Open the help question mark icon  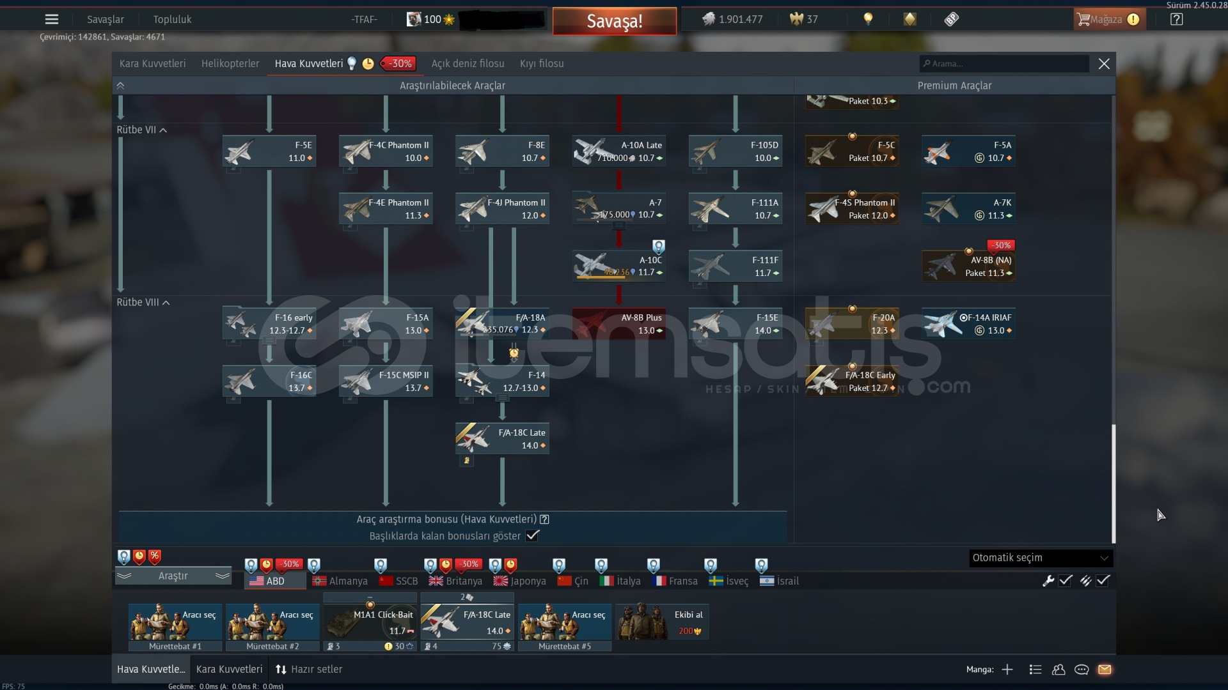click(1176, 19)
